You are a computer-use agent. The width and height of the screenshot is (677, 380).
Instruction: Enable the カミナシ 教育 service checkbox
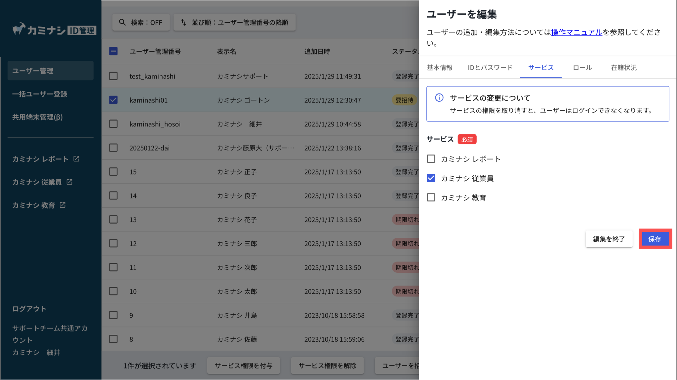tap(431, 197)
